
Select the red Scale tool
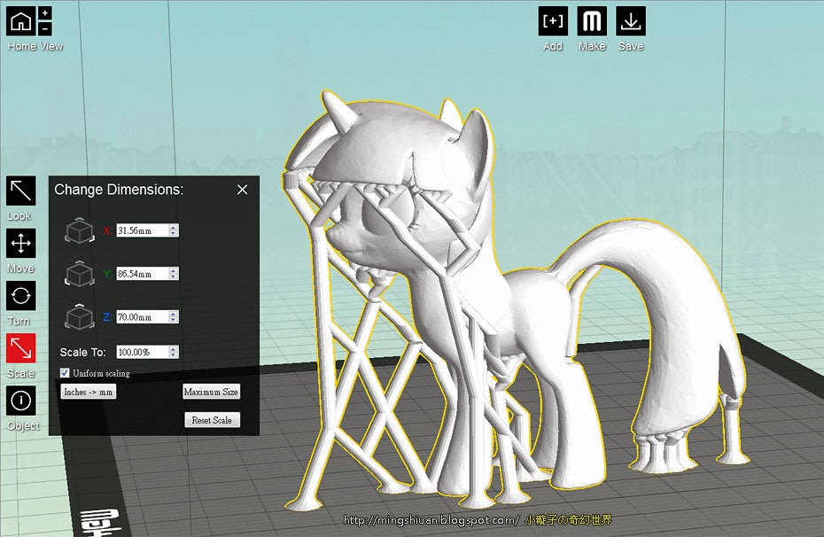pyautogui.click(x=21, y=348)
